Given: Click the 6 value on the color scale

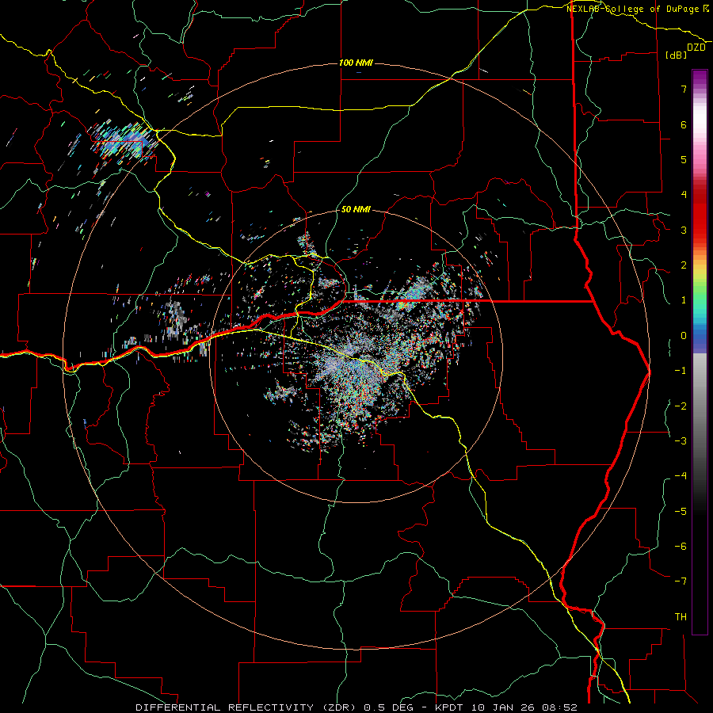Looking at the screenshot, I should 684,124.
